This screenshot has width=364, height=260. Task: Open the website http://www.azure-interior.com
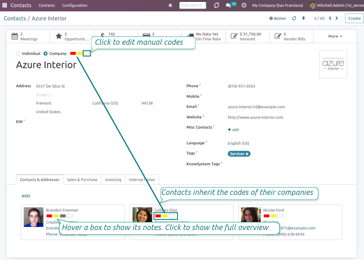pyautogui.click(x=255, y=117)
